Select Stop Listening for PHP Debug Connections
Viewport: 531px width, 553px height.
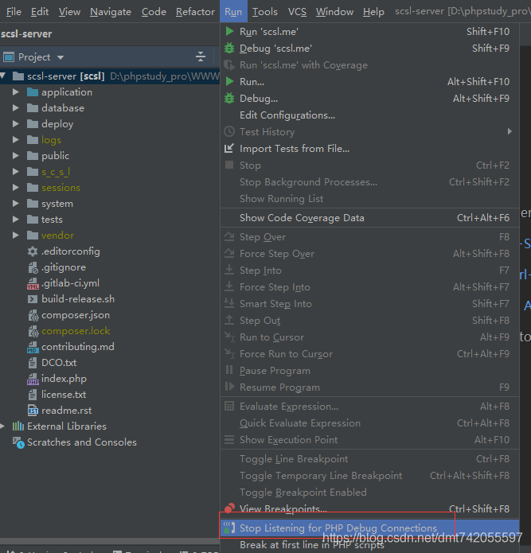click(369, 528)
